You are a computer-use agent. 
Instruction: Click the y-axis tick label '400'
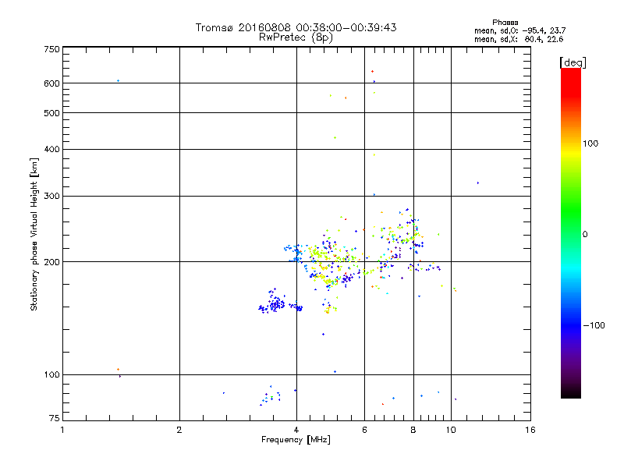pos(51,149)
